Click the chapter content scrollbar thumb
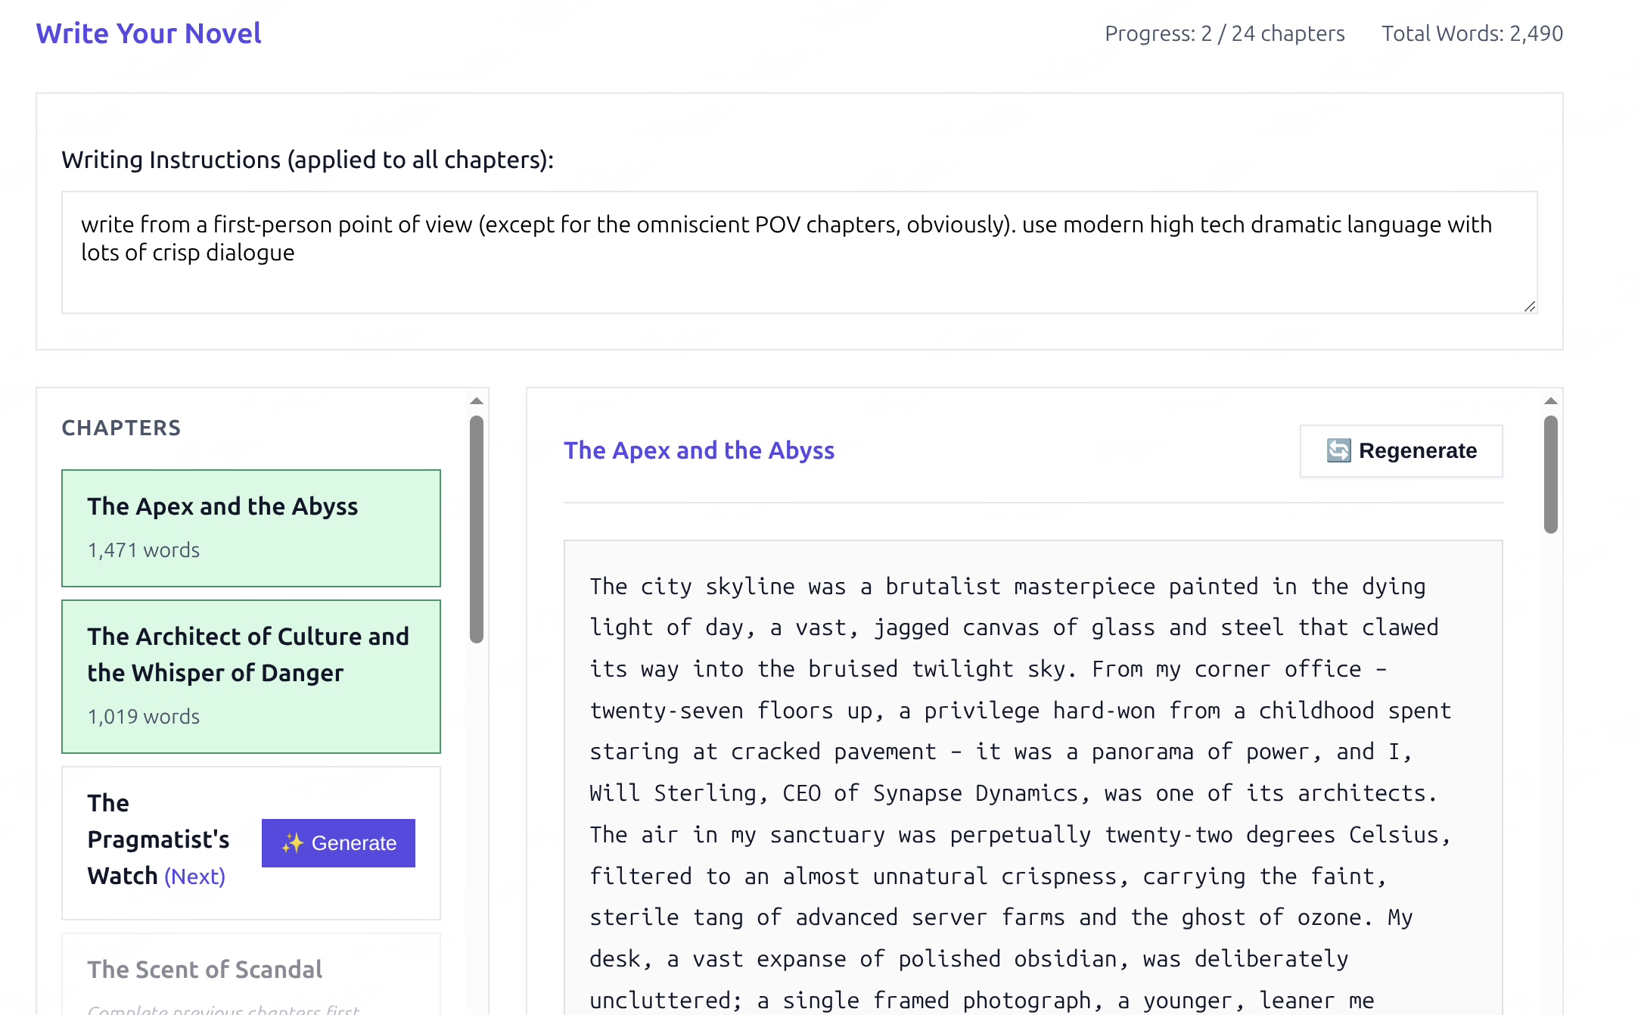This screenshot has width=1641, height=1015. [x=1551, y=475]
